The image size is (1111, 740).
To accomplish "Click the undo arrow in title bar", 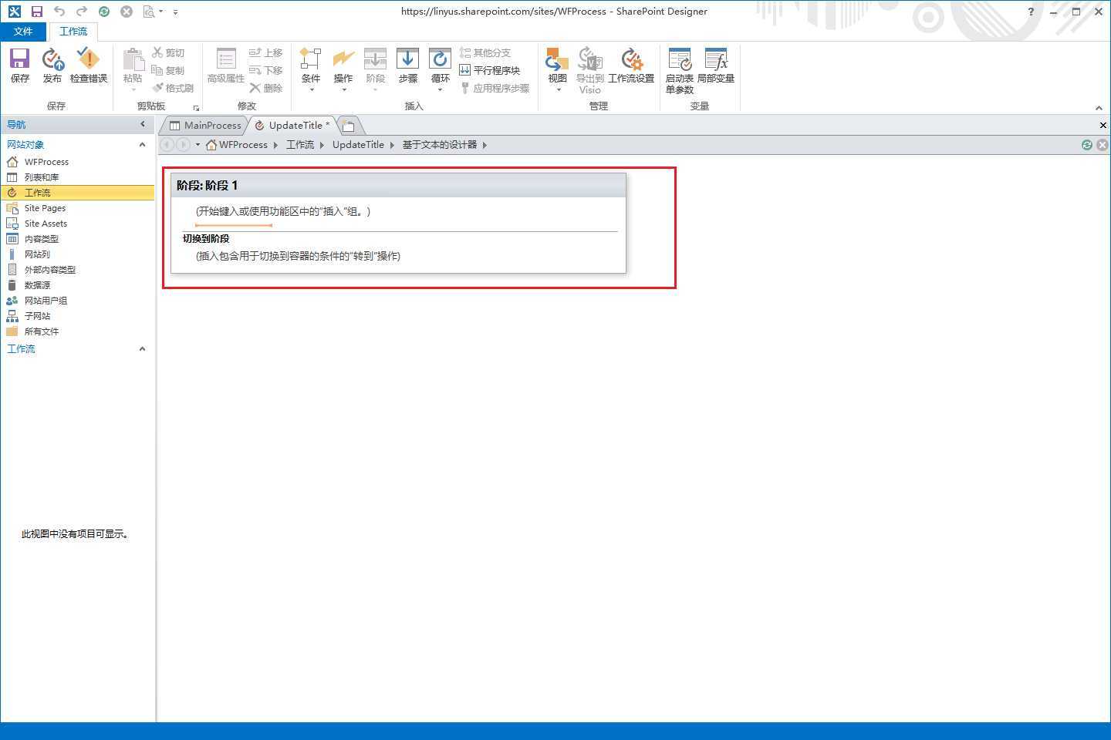I will [59, 12].
